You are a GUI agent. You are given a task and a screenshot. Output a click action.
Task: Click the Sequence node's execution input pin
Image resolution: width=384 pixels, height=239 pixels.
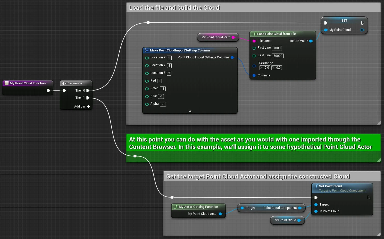64,91
